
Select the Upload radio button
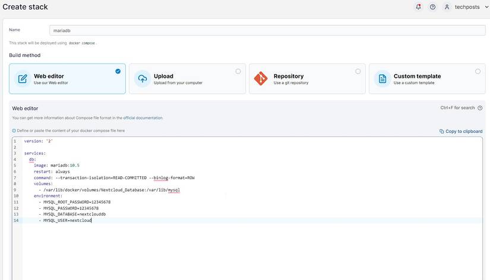tap(238, 71)
